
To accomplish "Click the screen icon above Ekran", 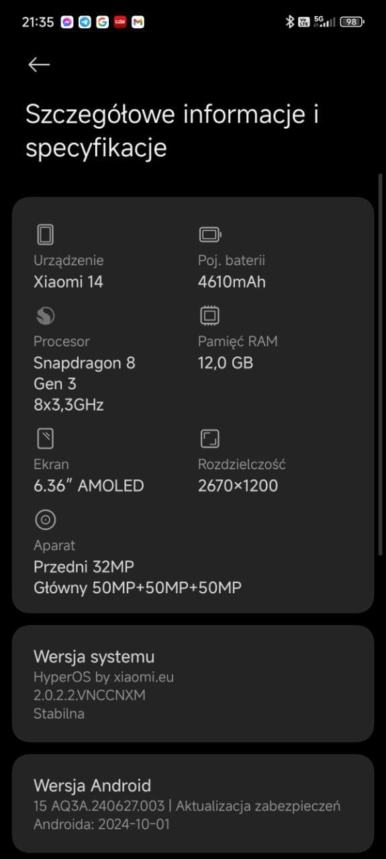I will [x=45, y=439].
